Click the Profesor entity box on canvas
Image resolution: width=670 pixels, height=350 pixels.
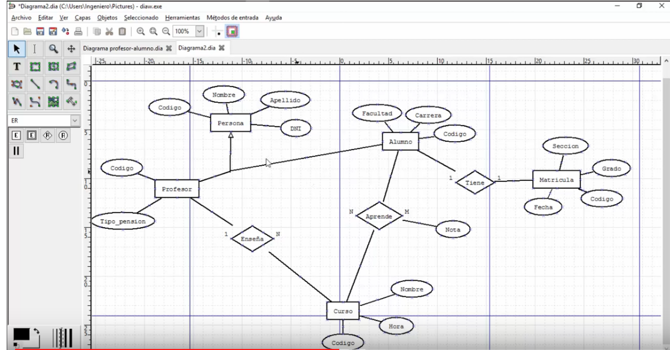(x=176, y=189)
